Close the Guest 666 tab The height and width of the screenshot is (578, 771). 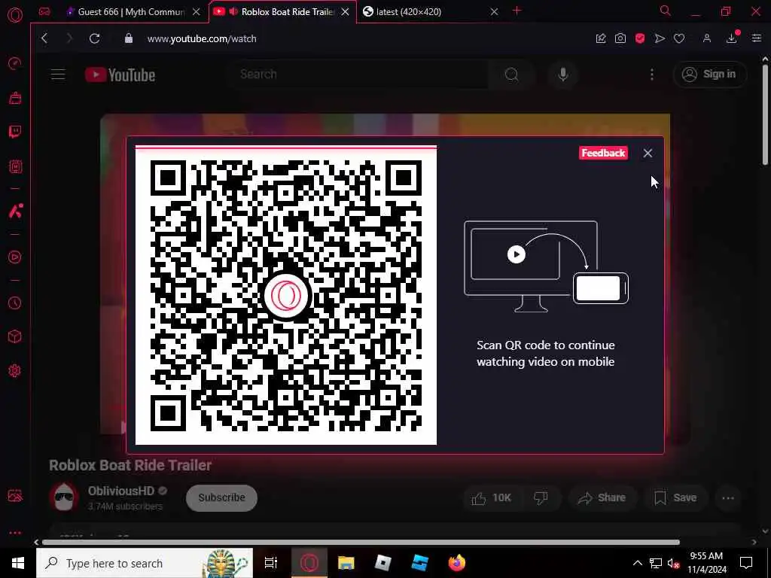click(x=197, y=12)
